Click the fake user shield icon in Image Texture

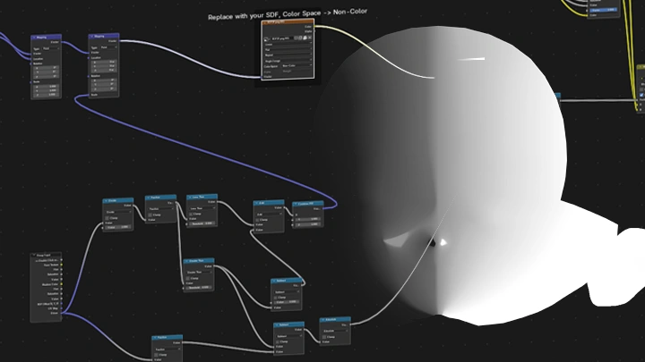(296, 38)
